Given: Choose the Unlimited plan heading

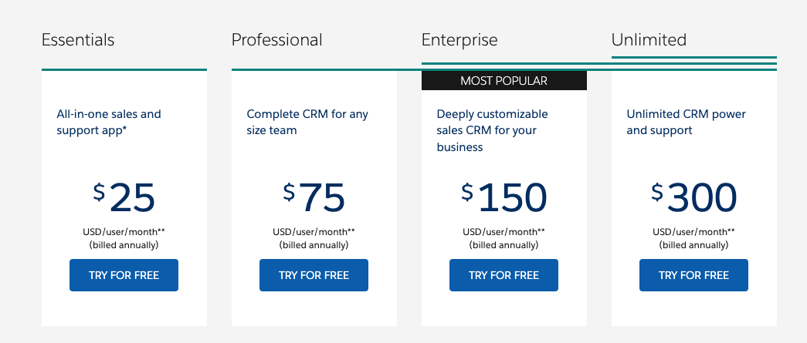Looking at the screenshot, I should click(x=649, y=40).
